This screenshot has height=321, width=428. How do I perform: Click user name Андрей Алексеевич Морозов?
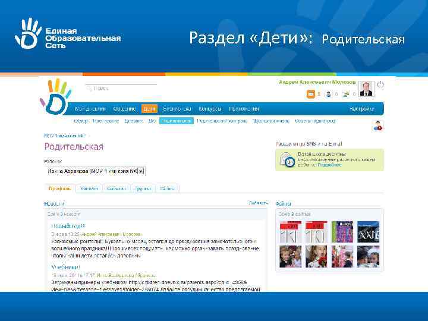pos(317,82)
